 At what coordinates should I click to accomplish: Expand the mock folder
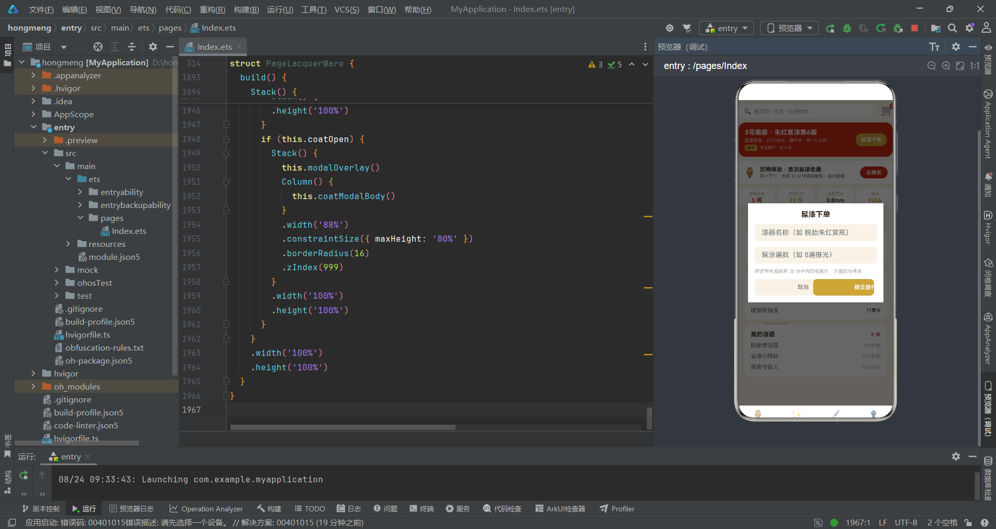pos(57,270)
